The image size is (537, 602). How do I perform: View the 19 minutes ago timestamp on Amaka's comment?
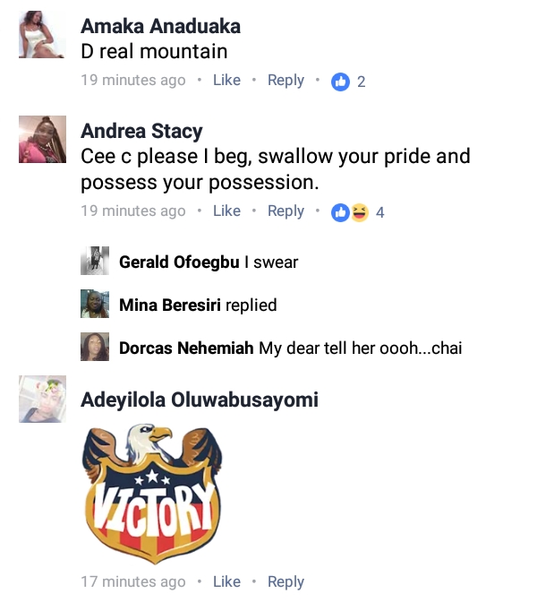(x=133, y=81)
